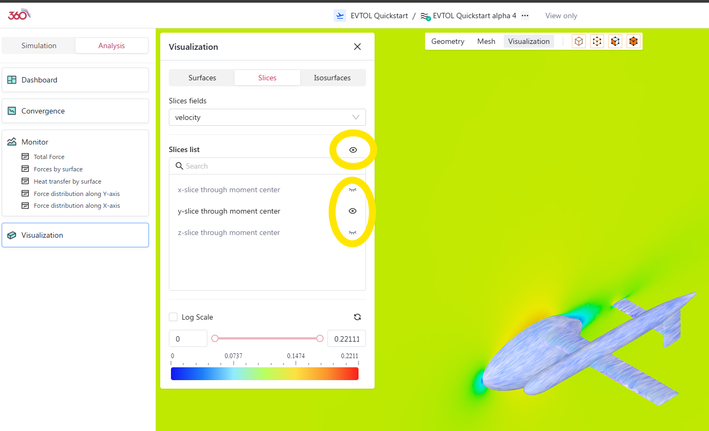Reset the color scale range with refresh icon
Image resolution: width=709 pixels, height=431 pixels.
(357, 317)
